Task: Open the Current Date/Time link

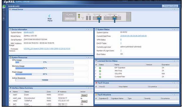Action: [134, 36]
